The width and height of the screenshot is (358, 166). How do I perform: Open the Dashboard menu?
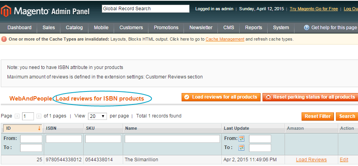tap(19, 28)
